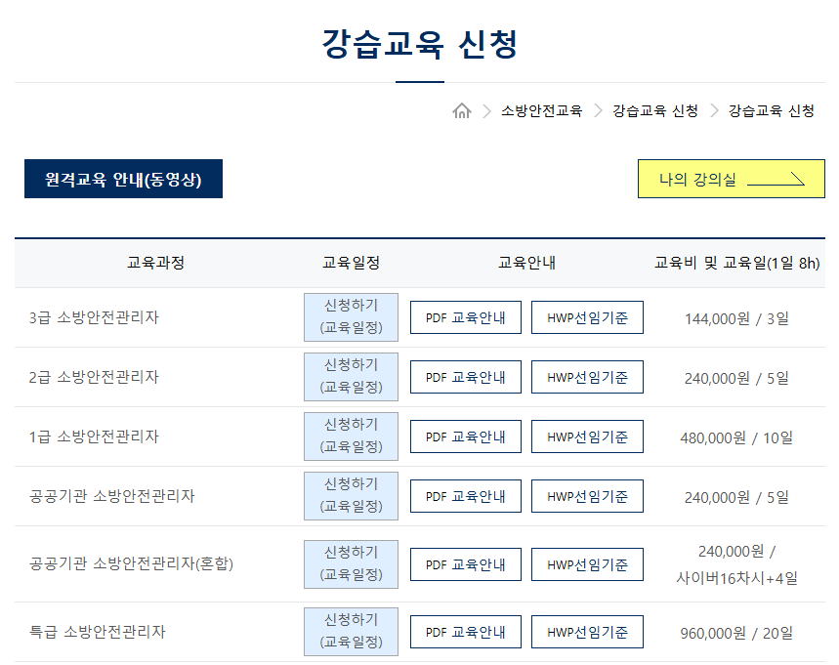
Task: Open PDF 교육안내 for 공공기관 소방안전관리자(혼합)
Action: pos(466,564)
